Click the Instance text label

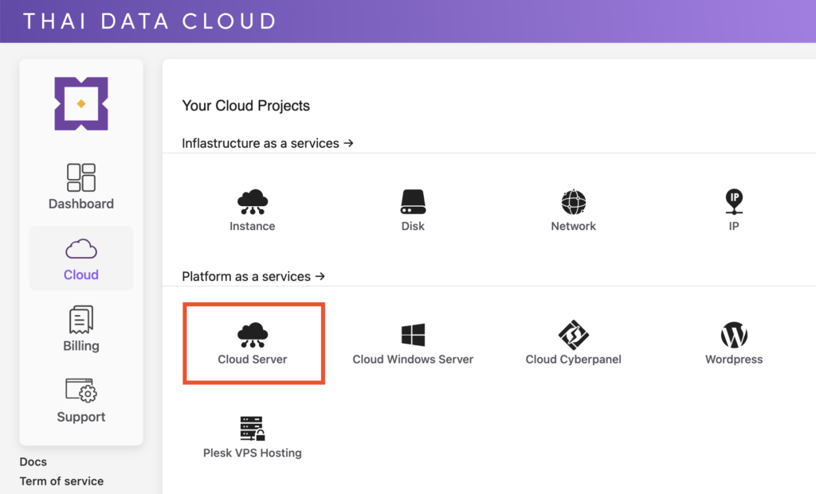click(x=253, y=226)
